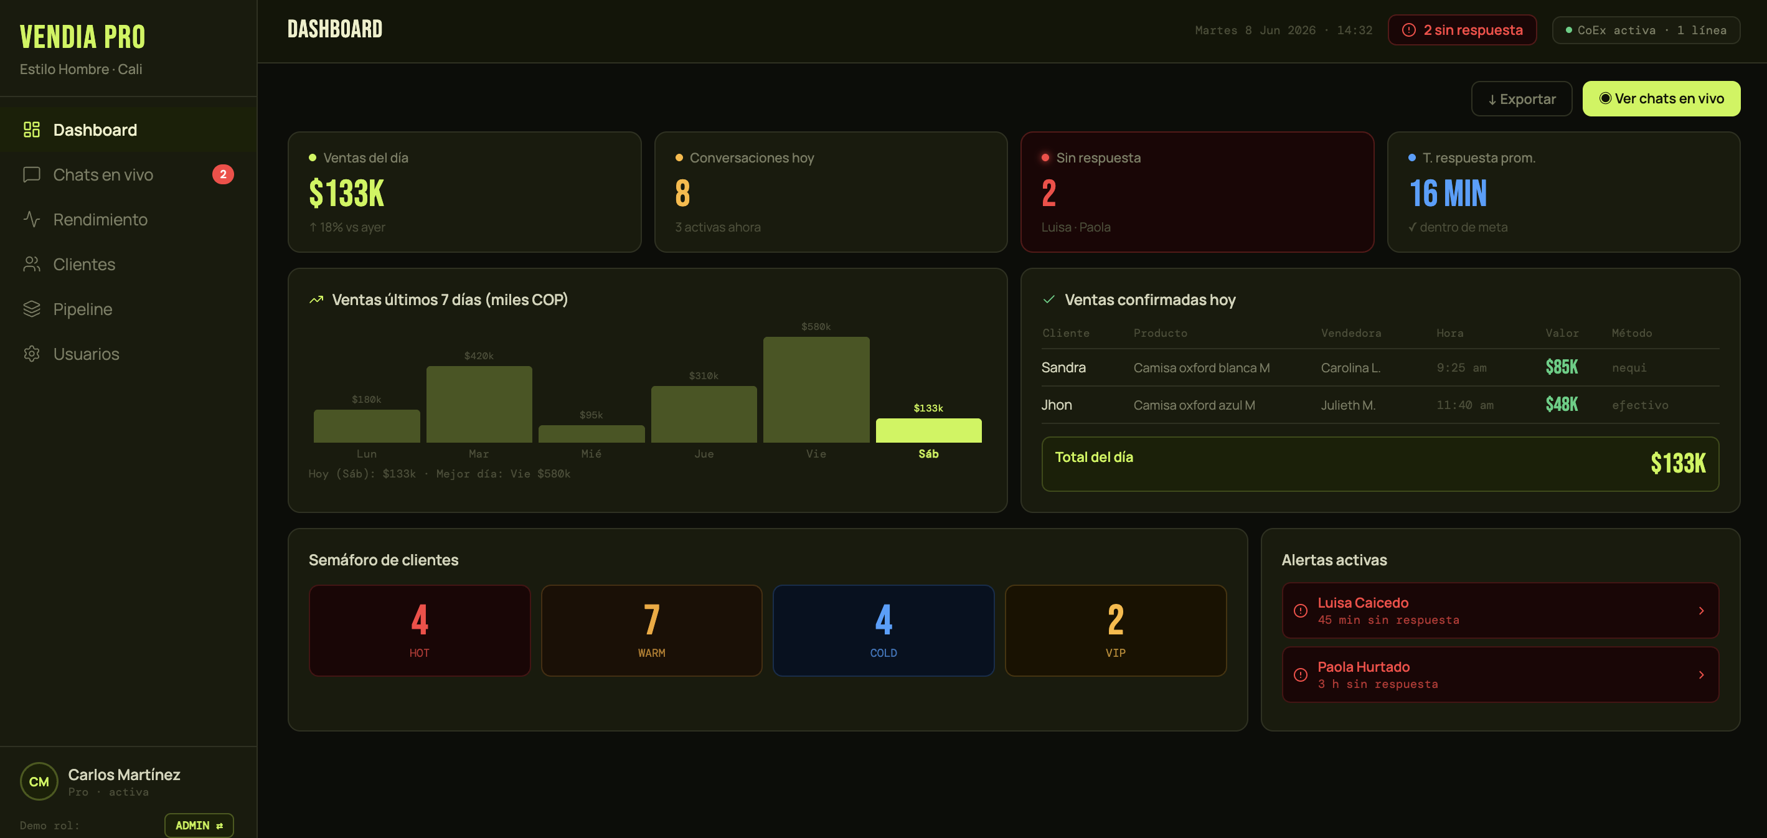The height and width of the screenshot is (838, 1767).
Task: Click the Carlos Martínez user name
Action: coord(124,774)
